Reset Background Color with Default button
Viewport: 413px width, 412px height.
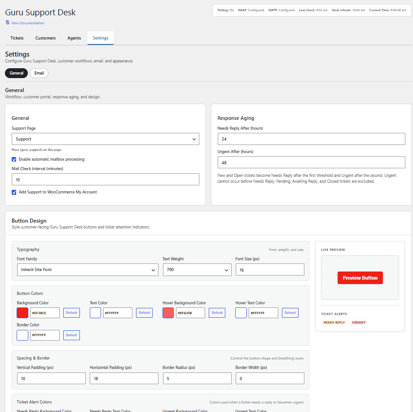pyautogui.click(x=71, y=313)
